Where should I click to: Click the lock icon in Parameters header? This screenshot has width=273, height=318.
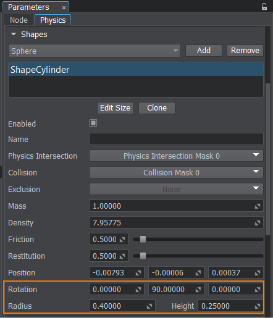coord(264,7)
